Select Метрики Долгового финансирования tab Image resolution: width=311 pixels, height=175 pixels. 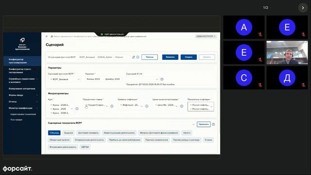[159, 133]
